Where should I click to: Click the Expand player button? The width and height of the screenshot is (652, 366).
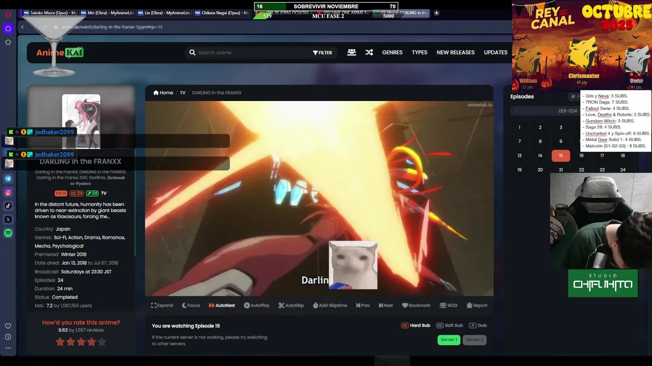tap(162, 306)
